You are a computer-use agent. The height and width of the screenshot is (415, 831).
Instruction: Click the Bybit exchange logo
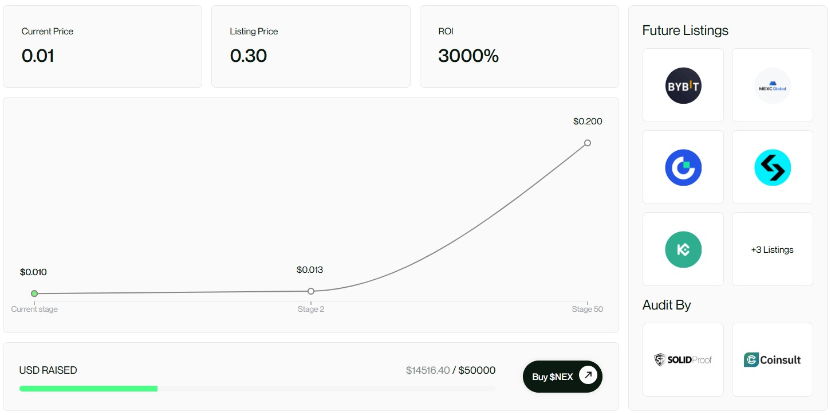(683, 85)
